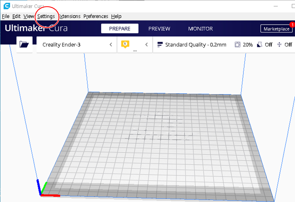Click the support Off value

(x=268, y=45)
